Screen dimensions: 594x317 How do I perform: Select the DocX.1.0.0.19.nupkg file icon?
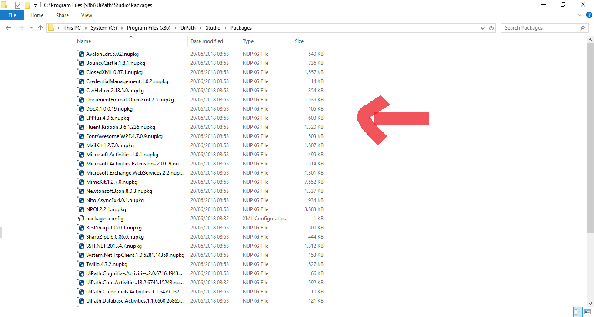81,109
